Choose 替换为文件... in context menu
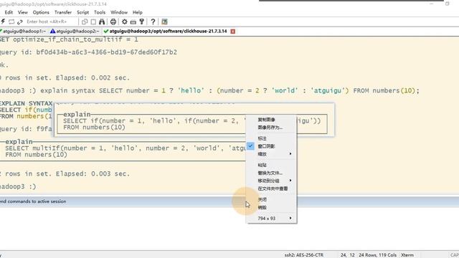Viewport: 459px width, 258px height. [271, 173]
